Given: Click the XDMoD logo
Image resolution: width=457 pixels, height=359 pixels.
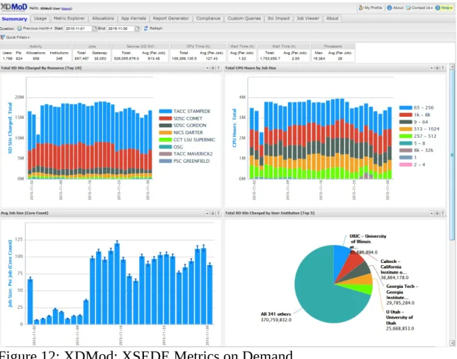Looking at the screenshot, I should [x=14, y=7].
